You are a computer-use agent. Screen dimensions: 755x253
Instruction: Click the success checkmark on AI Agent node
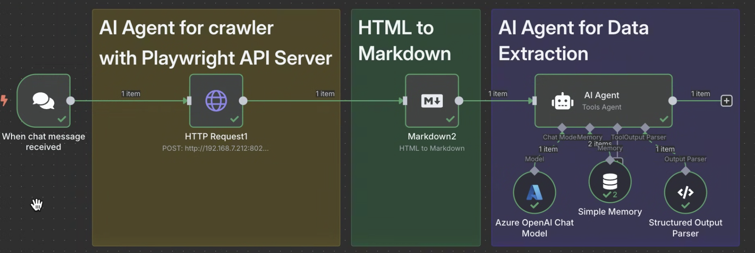point(664,119)
